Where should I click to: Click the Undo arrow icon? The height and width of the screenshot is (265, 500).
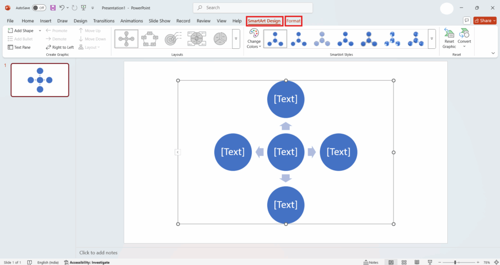pos(62,8)
